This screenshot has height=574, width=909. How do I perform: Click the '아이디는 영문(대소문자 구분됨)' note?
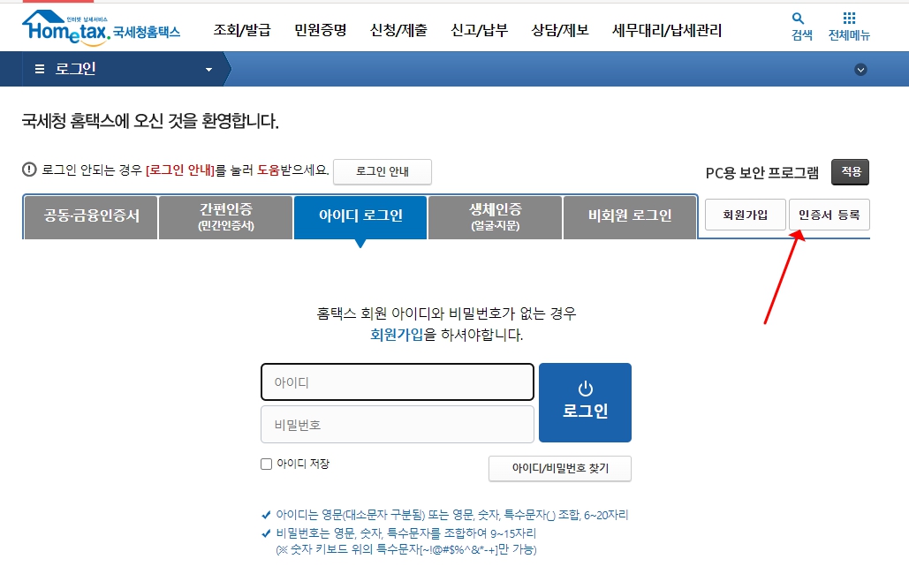click(x=452, y=515)
